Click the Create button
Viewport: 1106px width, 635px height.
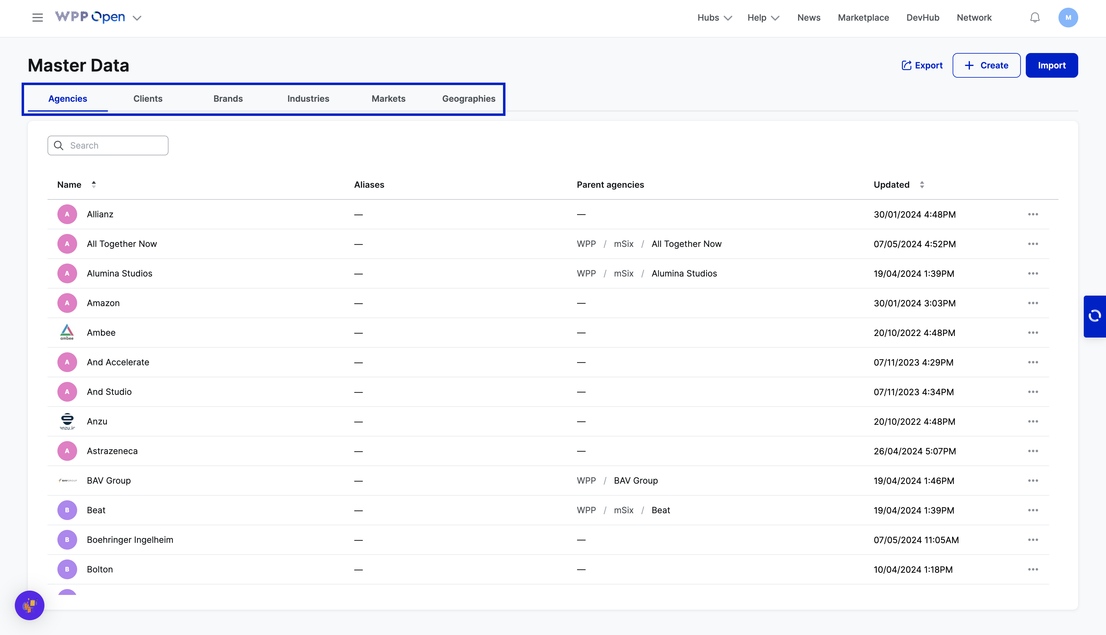(x=986, y=65)
